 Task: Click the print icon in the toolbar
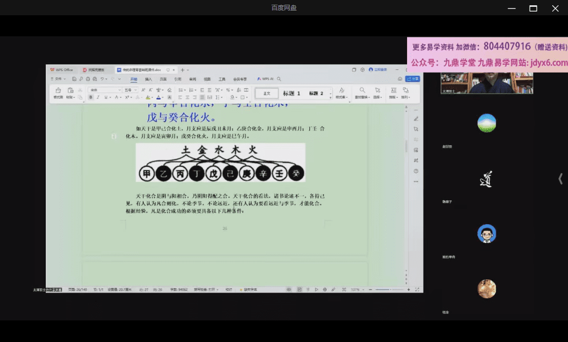tap(87, 79)
